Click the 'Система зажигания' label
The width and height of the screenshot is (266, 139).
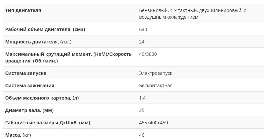click(30, 86)
